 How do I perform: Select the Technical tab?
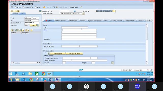[141, 21]
